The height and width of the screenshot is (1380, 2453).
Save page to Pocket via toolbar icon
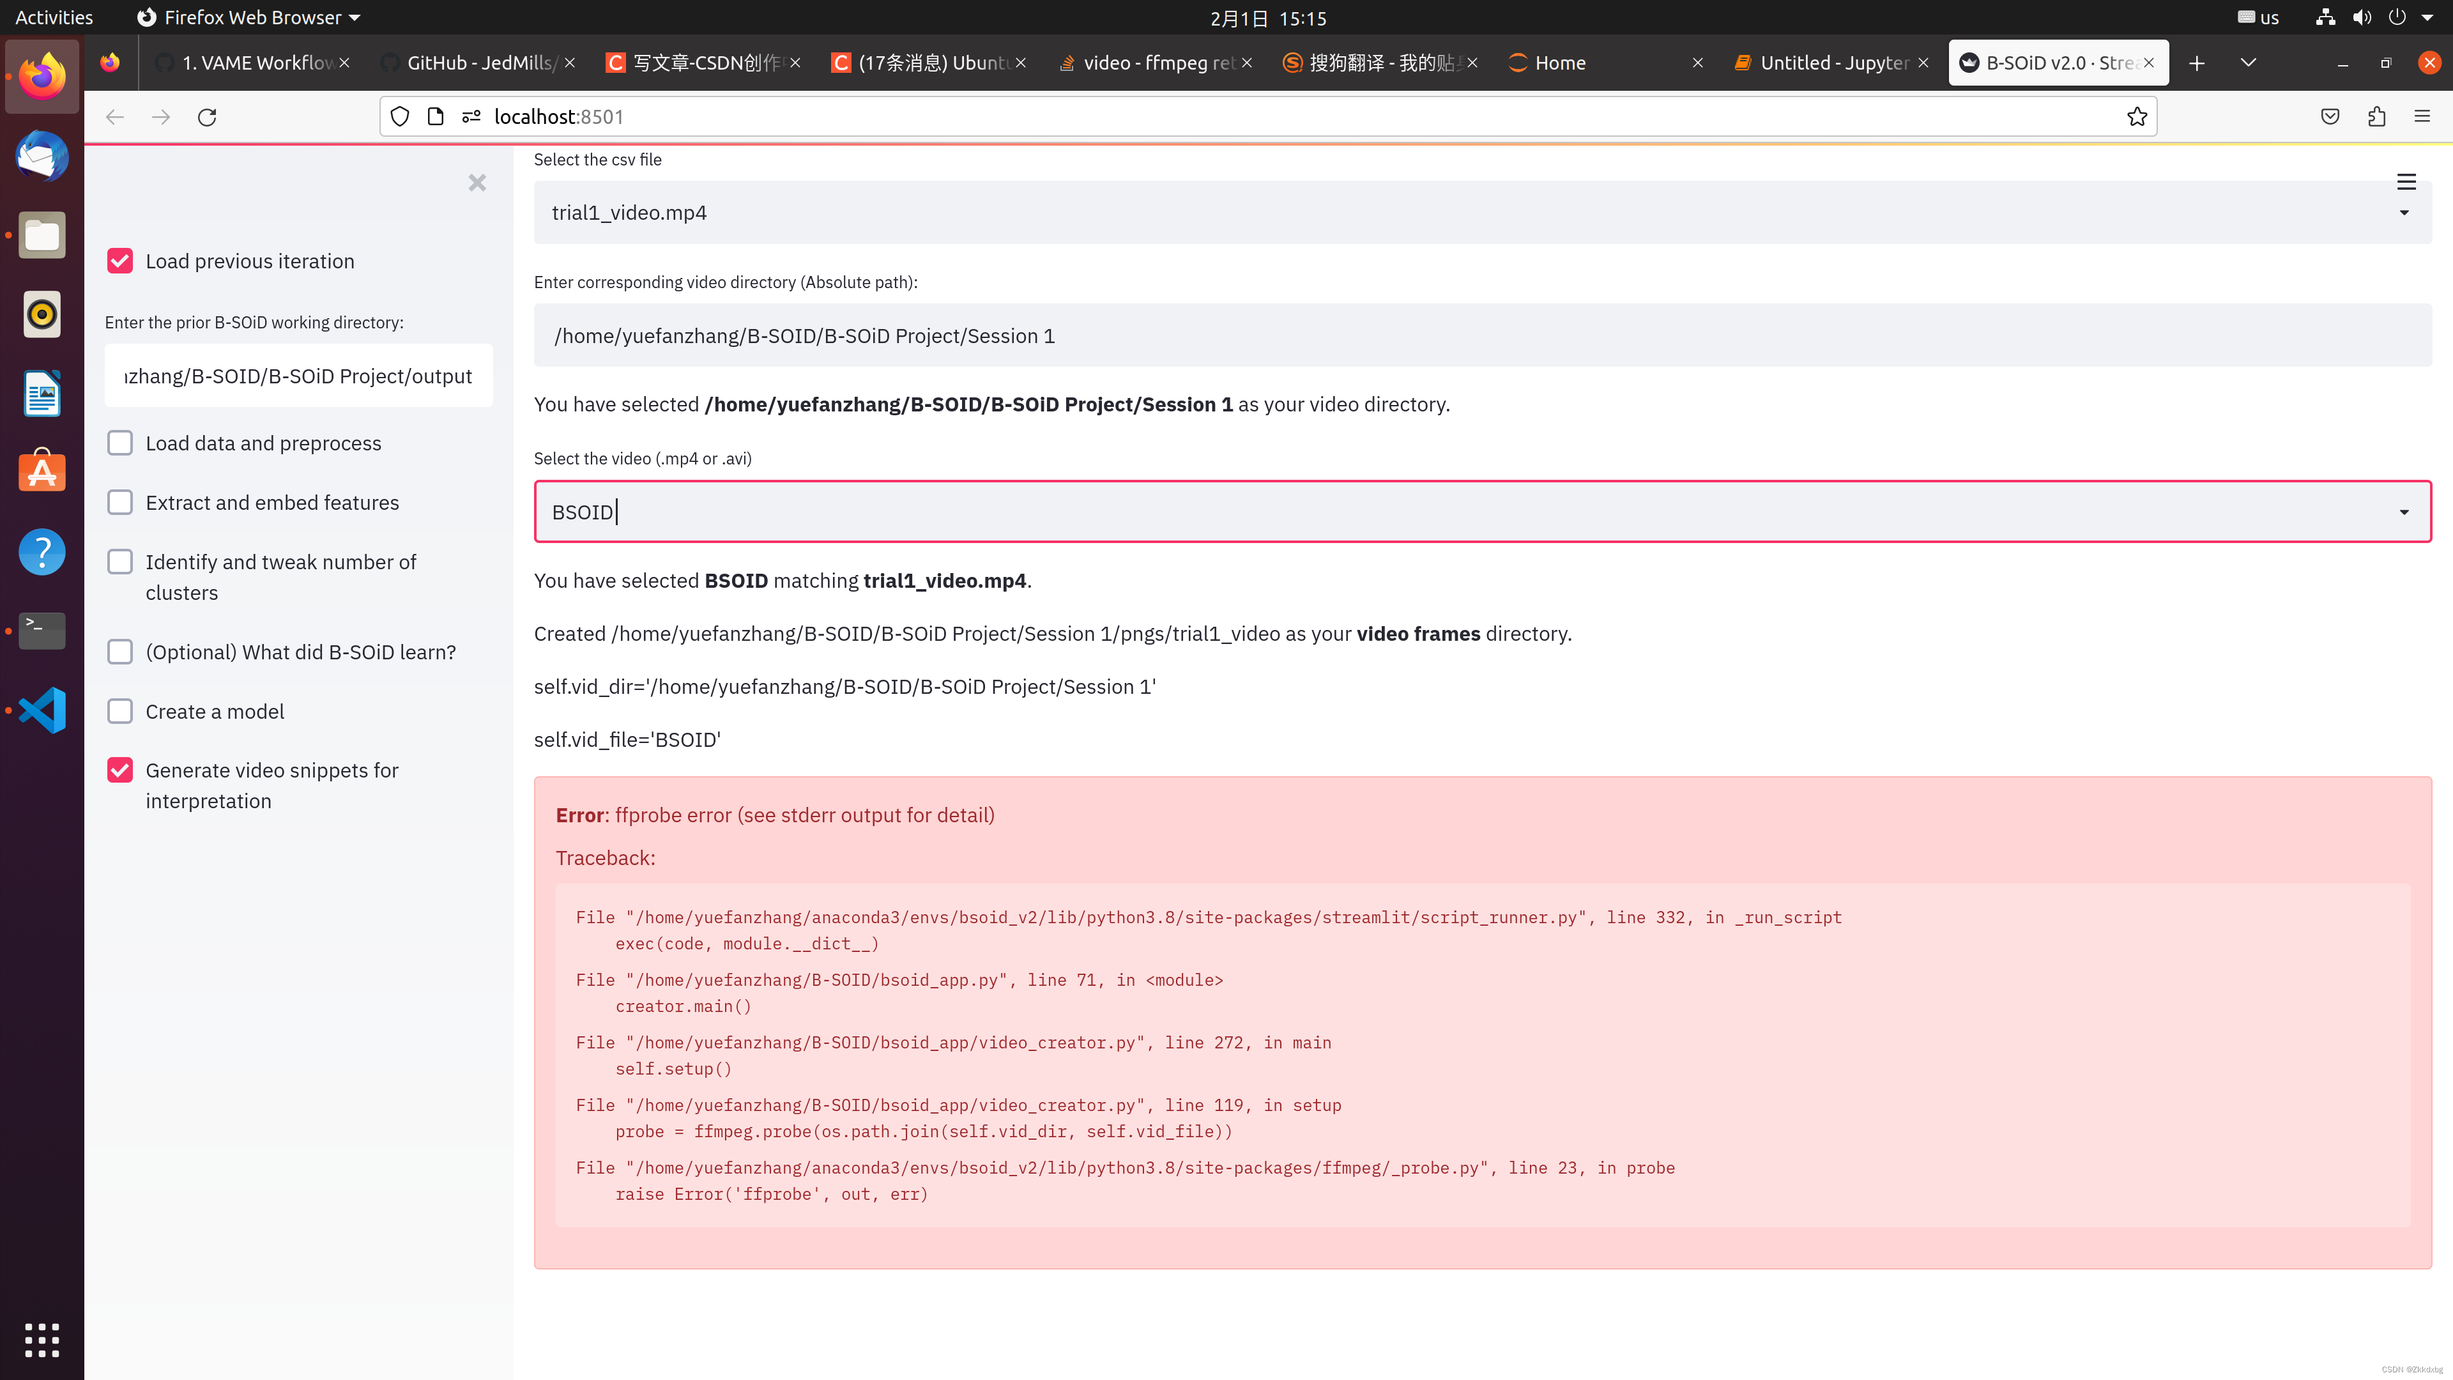point(2330,116)
